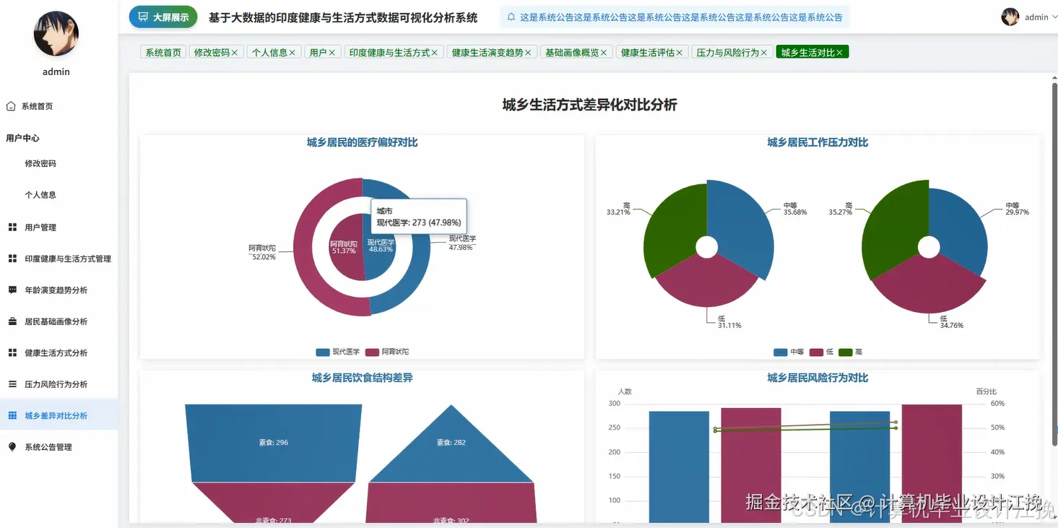Open 系统公告管理 sidebar menu
Viewport: 1058px width, 528px height.
58,447
